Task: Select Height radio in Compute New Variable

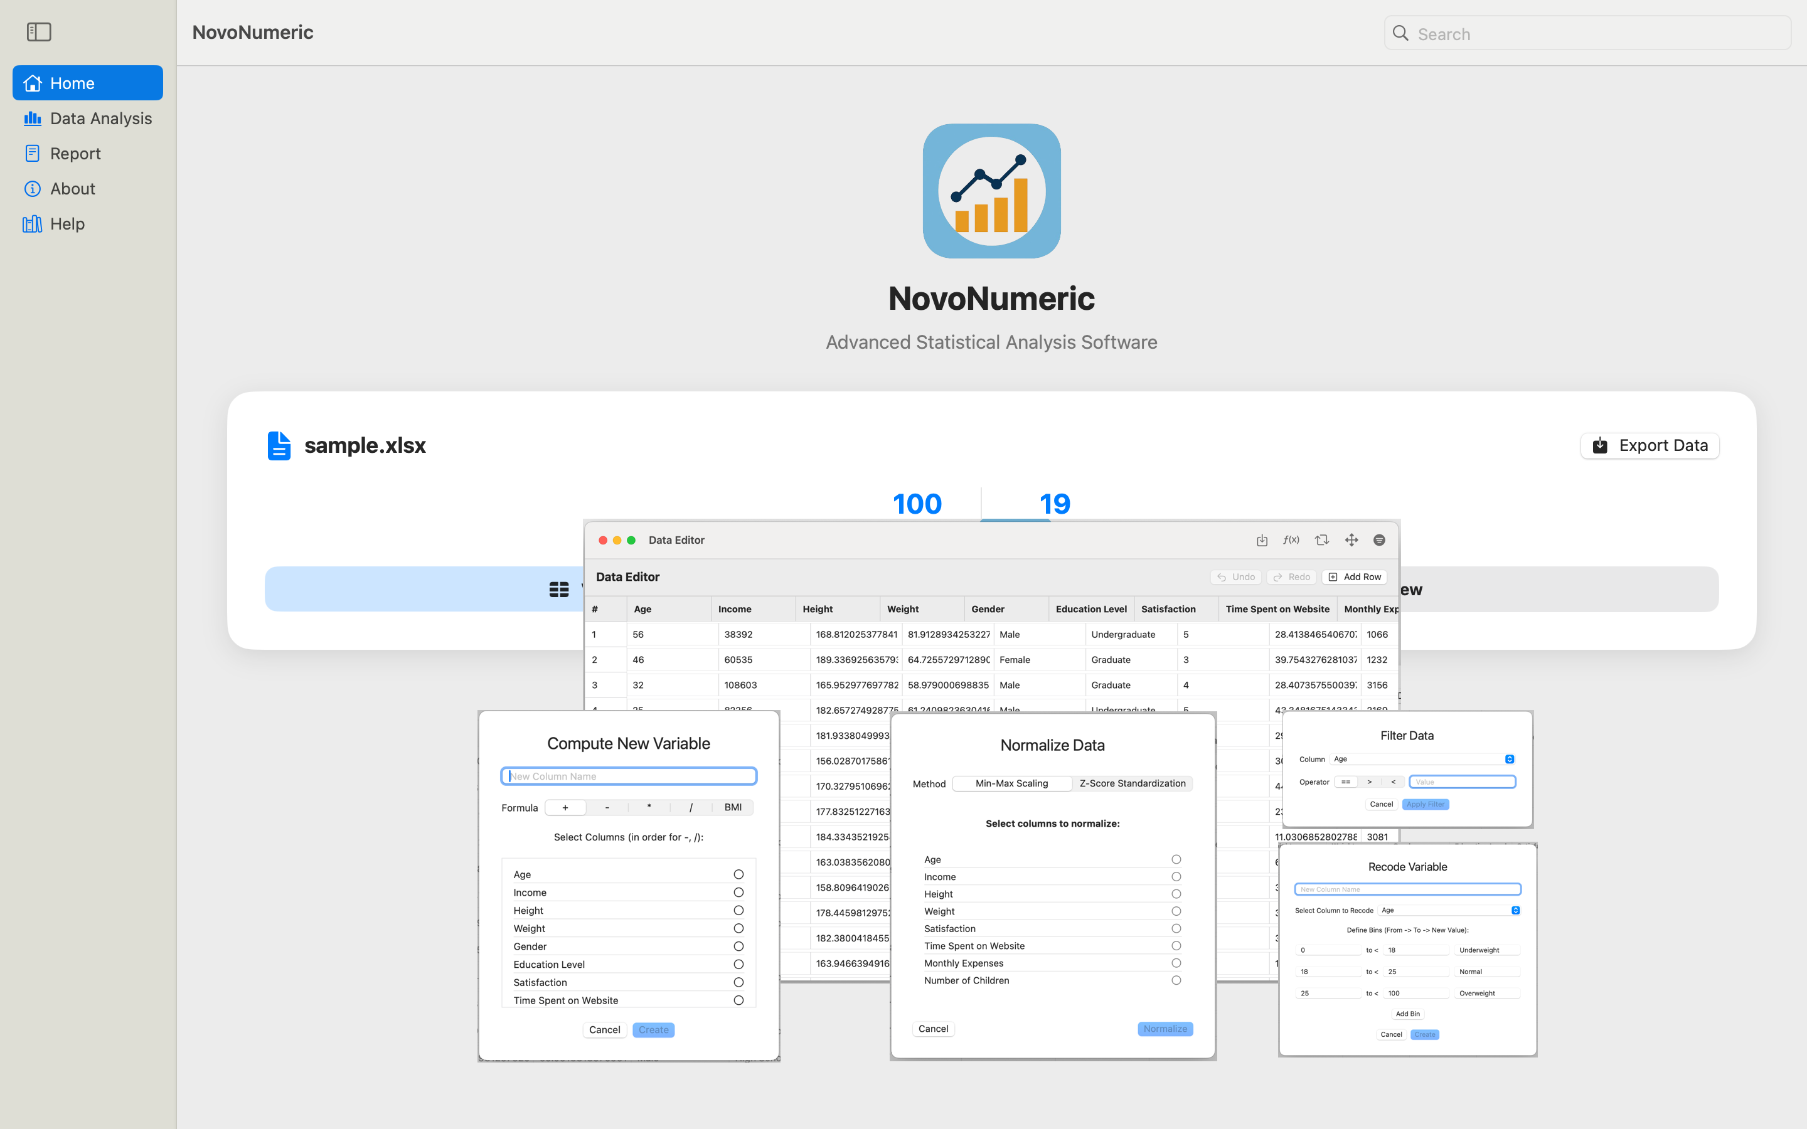Action: [x=738, y=910]
